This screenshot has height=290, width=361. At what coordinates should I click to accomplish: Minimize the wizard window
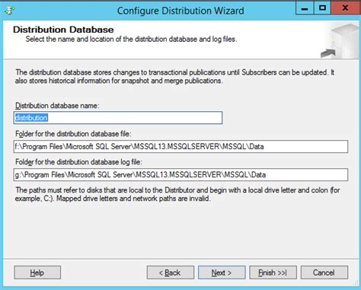(x=305, y=8)
